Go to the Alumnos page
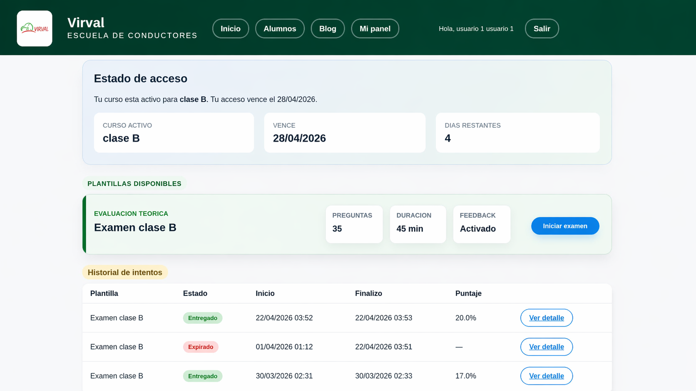This screenshot has width=696, height=391. coord(280,29)
